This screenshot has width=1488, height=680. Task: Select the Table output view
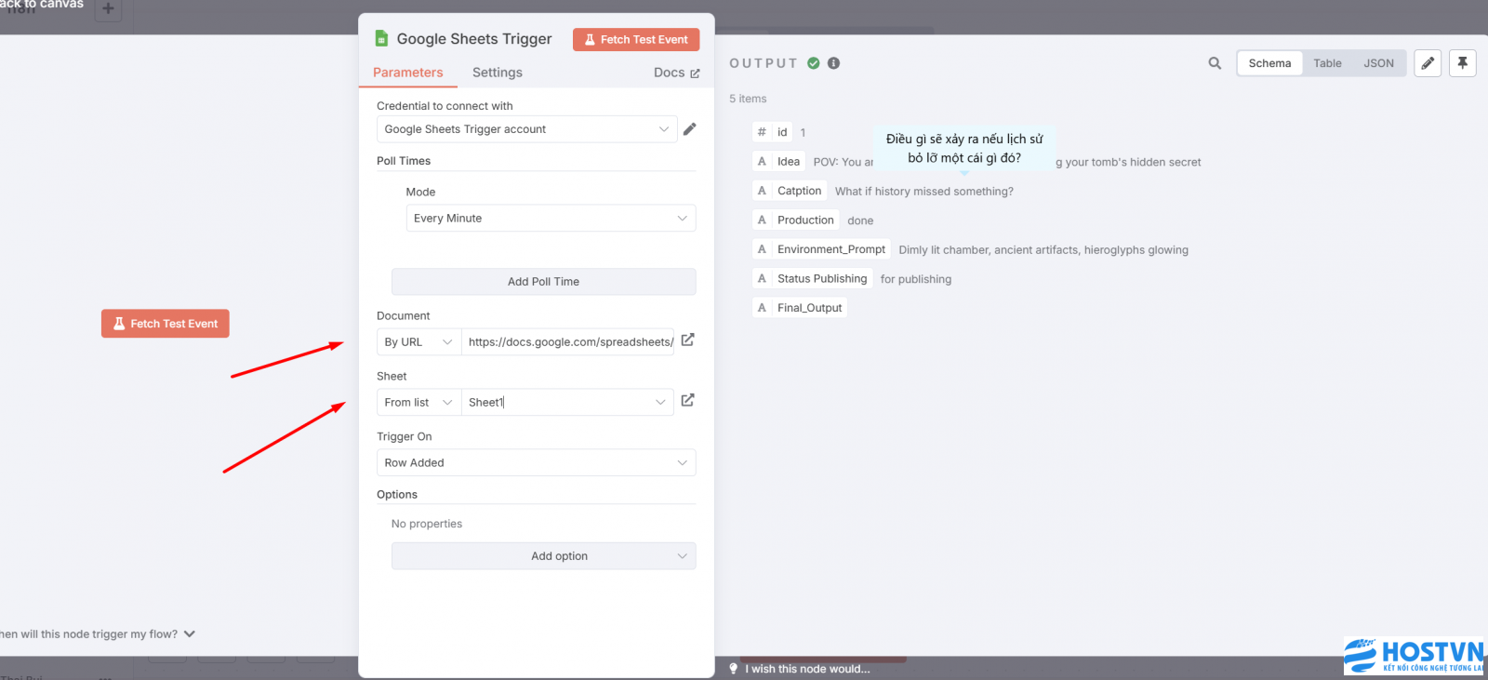coord(1327,63)
